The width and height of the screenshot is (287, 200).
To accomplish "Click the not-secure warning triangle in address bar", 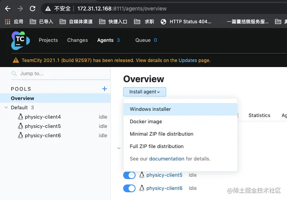I will point(48,9).
